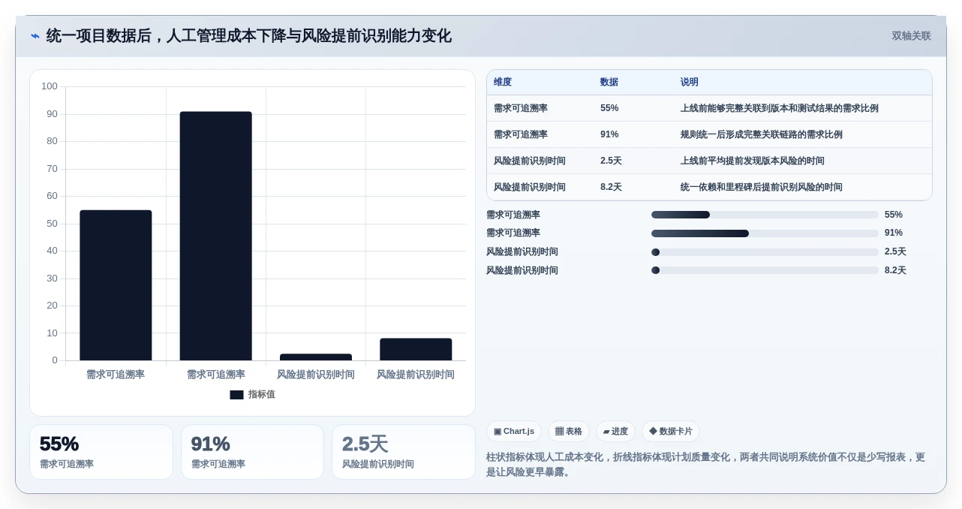Open the 91% 需求可追溯率 summary card
The image size is (962, 509).
coord(252,452)
